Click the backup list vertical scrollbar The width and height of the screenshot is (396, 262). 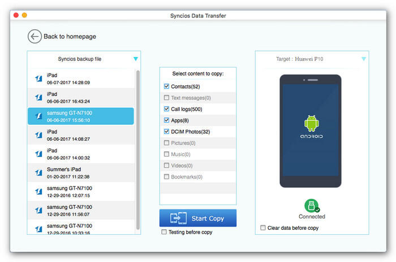(x=138, y=150)
